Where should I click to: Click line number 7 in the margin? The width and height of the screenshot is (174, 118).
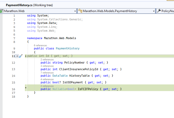pos(14,38)
